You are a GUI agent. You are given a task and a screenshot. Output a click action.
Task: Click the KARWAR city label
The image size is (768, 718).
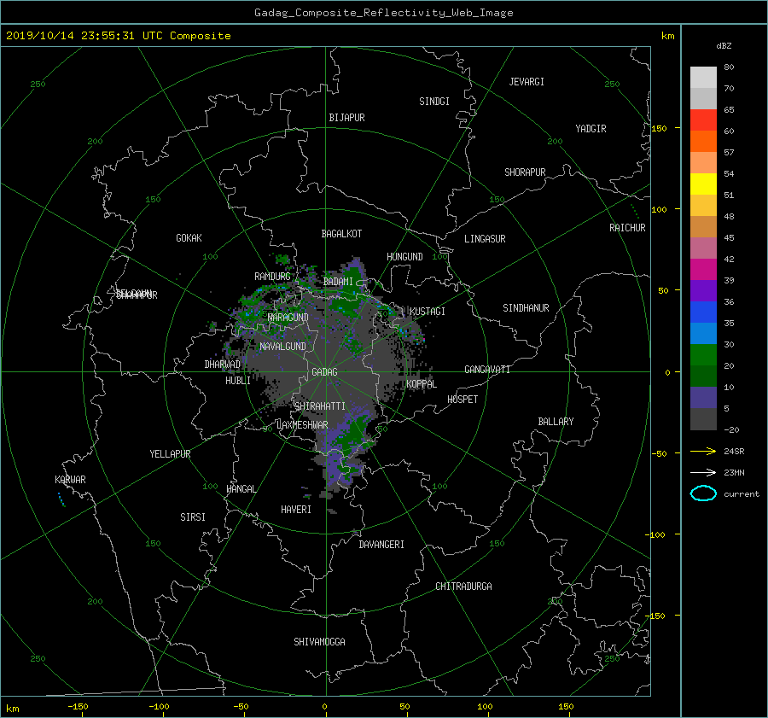pos(70,479)
